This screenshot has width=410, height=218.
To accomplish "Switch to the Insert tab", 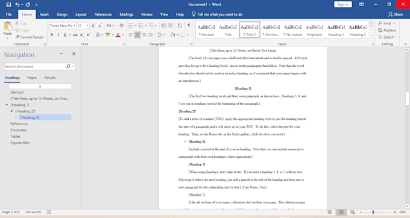I will (44, 14).
